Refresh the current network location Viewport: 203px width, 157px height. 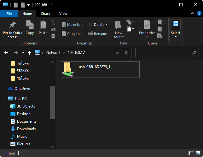(x=126, y=53)
